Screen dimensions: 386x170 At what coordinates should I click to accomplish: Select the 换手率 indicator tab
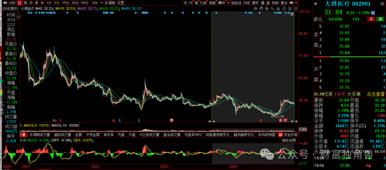[x=108, y=135]
